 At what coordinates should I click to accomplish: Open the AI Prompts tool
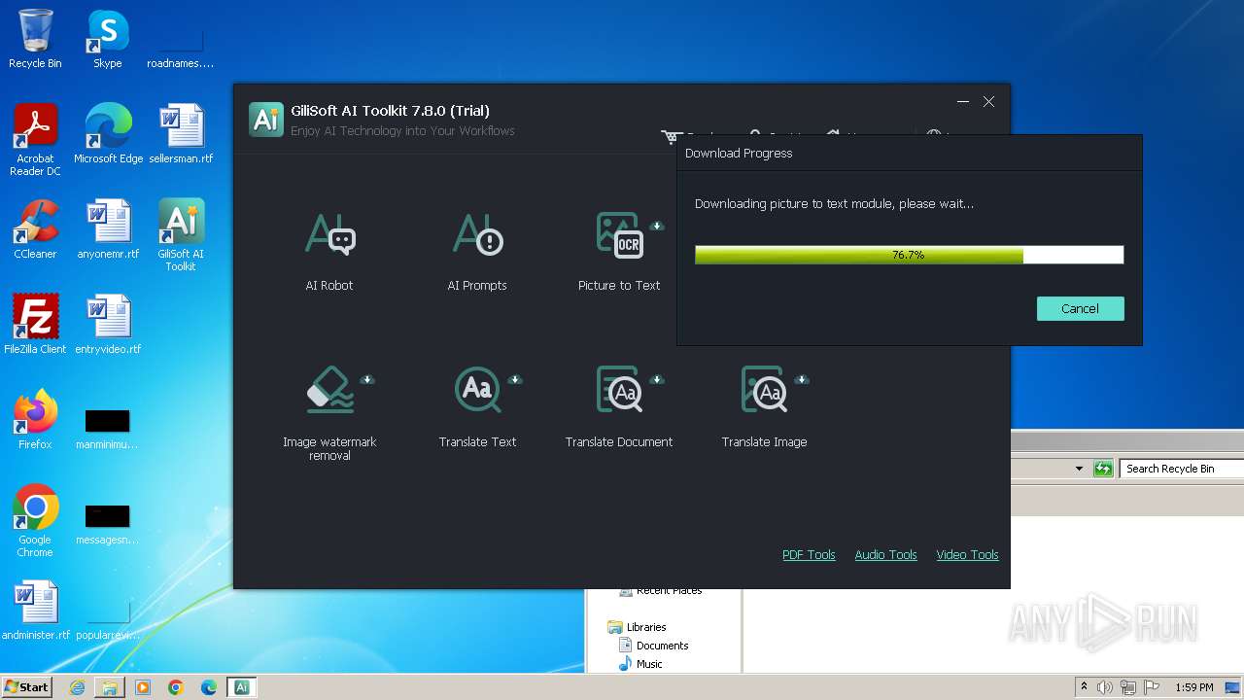tap(477, 251)
